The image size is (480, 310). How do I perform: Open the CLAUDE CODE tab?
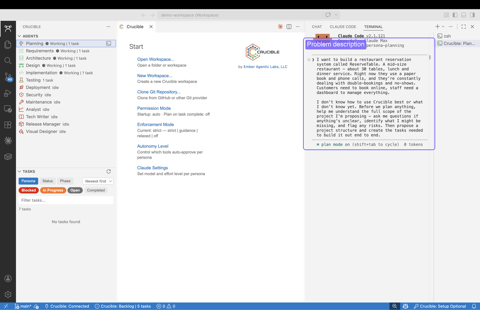coord(343,27)
